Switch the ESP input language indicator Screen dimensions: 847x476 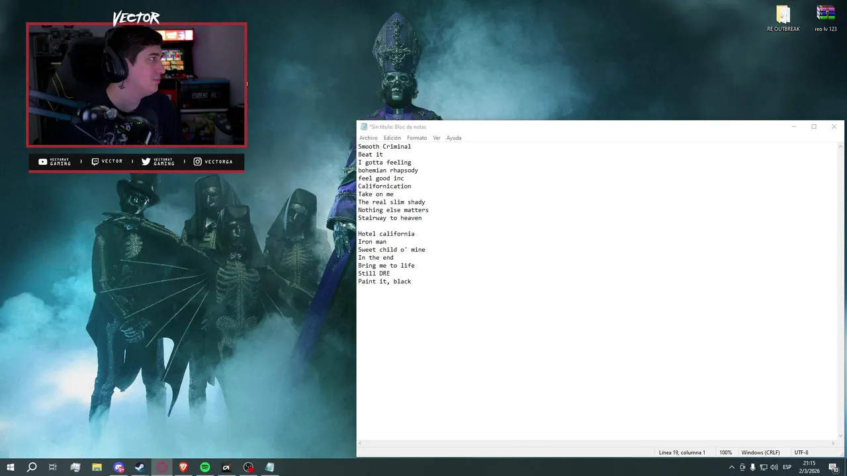(787, 467)
